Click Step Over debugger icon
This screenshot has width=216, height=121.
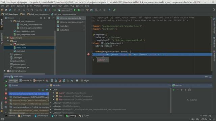[x=52, y=81]
